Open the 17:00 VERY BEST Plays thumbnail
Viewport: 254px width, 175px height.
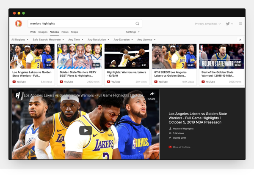coord(80,56)
